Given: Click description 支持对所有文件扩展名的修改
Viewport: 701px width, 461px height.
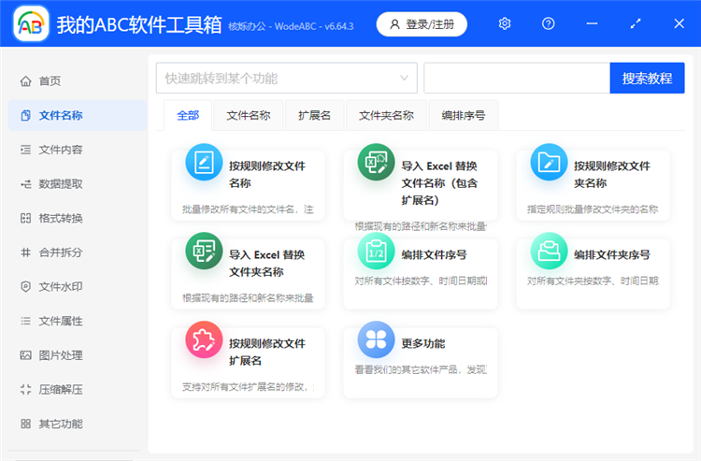Looking at the screenshot, I should pos(248,387).
